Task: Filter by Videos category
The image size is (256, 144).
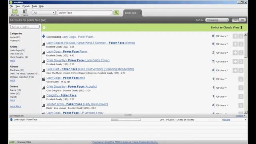Action: coord(15,40)
